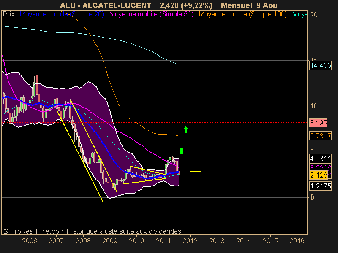Click the 2012 label on time axis
Viewport: 338px width, 253px height.
click(190, 241)
